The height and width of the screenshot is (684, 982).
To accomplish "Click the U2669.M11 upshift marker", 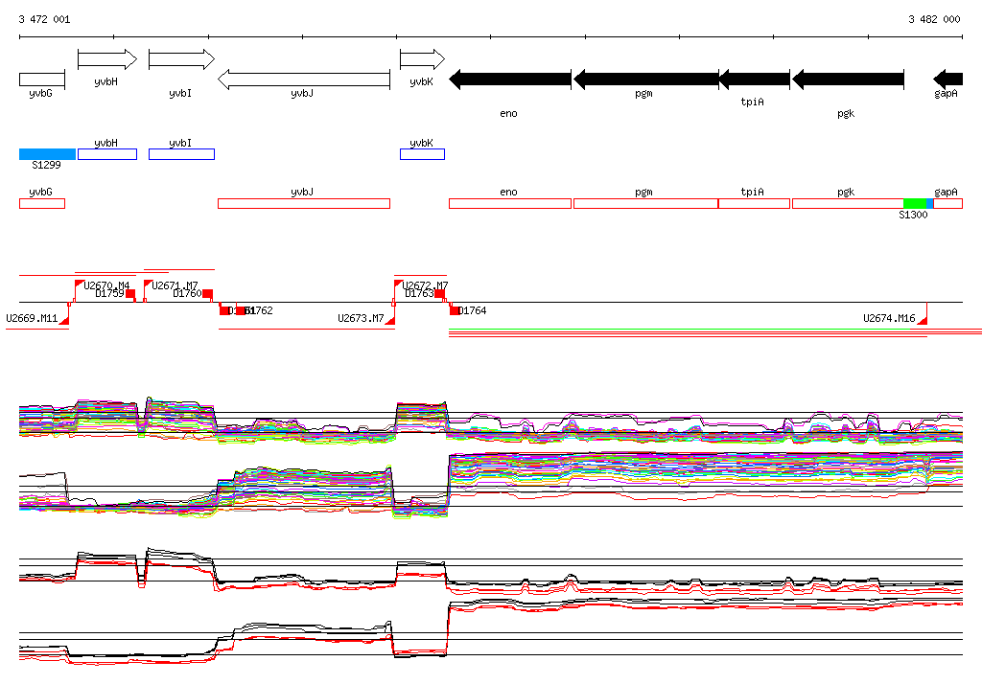I will coord(64,320).
